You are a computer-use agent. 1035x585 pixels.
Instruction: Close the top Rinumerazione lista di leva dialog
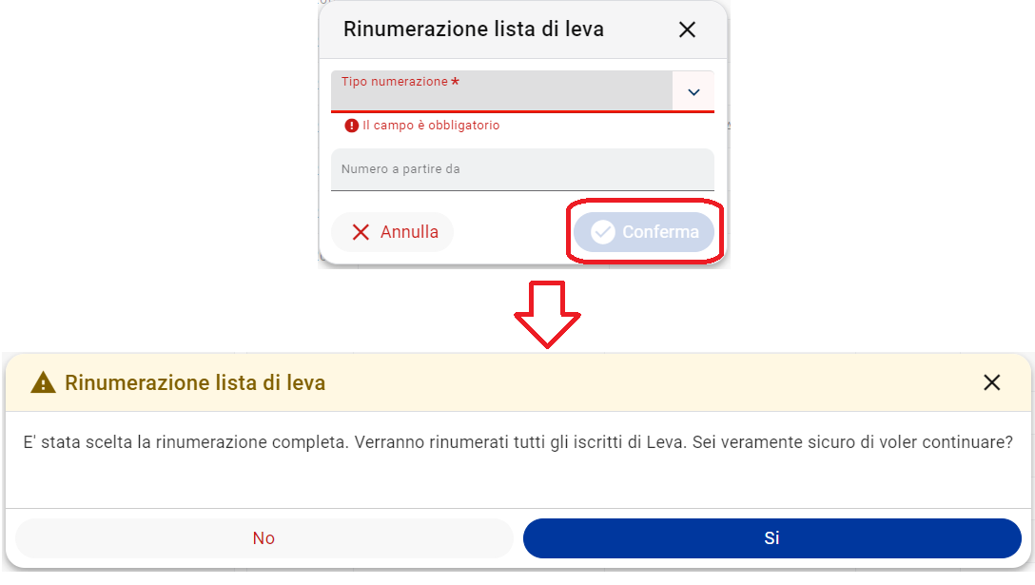pyautogui.click(x=687, y=29)
